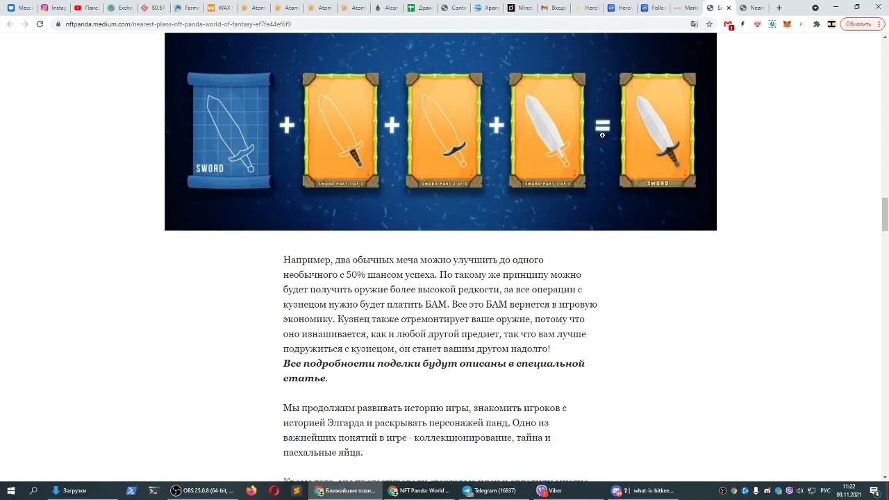Open the Gmail extension icon
Viewport: 889px width, 500px height.
pos(729,24)
